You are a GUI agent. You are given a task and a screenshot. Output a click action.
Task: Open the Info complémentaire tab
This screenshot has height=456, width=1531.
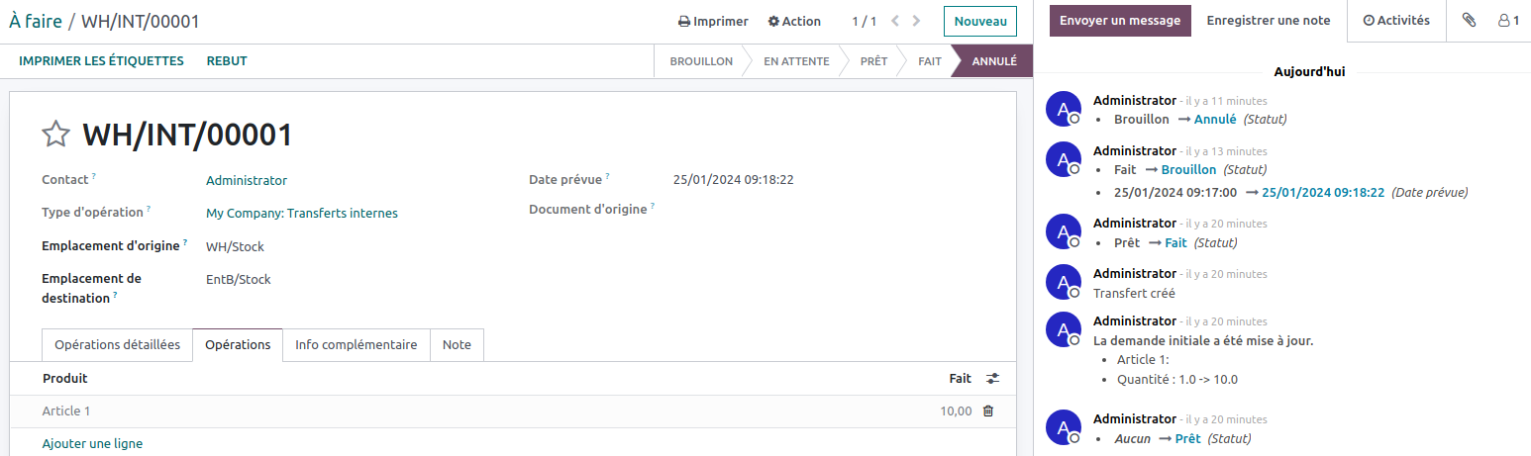(x=357, y=345)
